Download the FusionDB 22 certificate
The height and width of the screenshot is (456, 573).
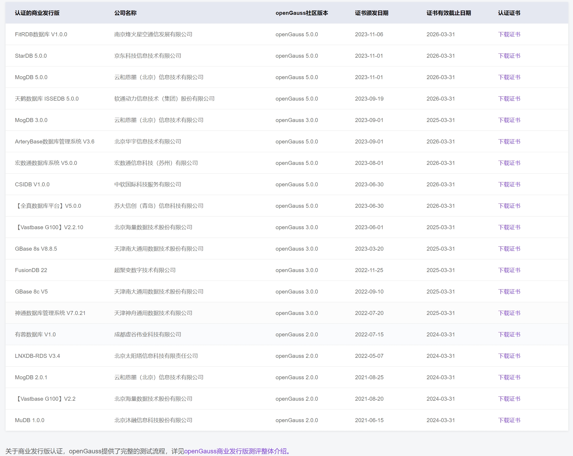(509, 270)
